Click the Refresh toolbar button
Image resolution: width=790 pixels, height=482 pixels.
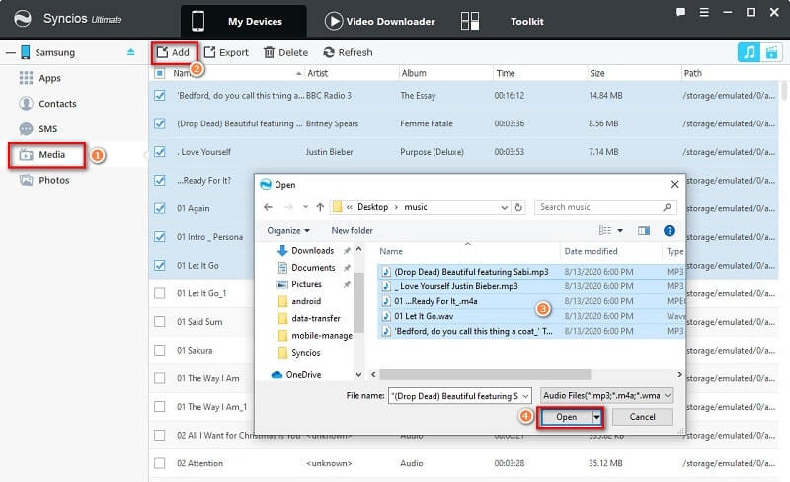pos(349,52)
